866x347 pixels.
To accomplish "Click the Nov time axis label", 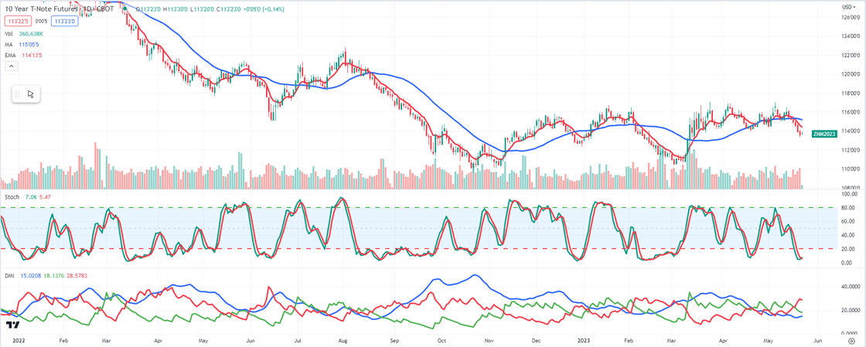I will click(x=490, y=342).
